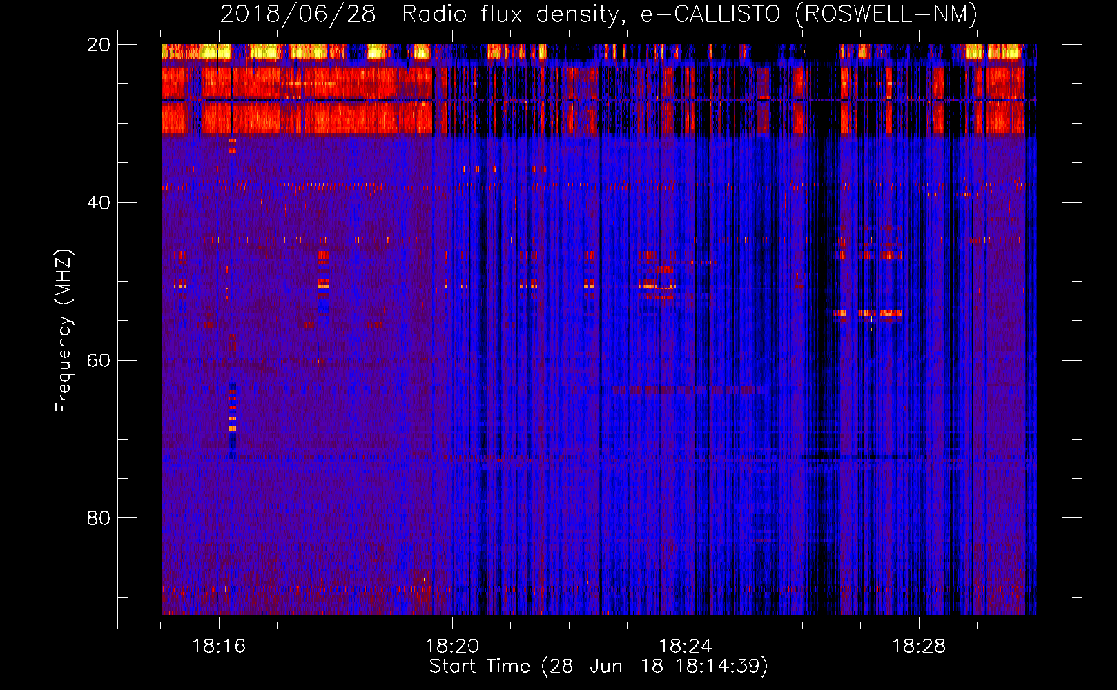This screenshot has height=690, width=1117.
Task: Click the '40' frequency tick label
Action: pos(98,203)
